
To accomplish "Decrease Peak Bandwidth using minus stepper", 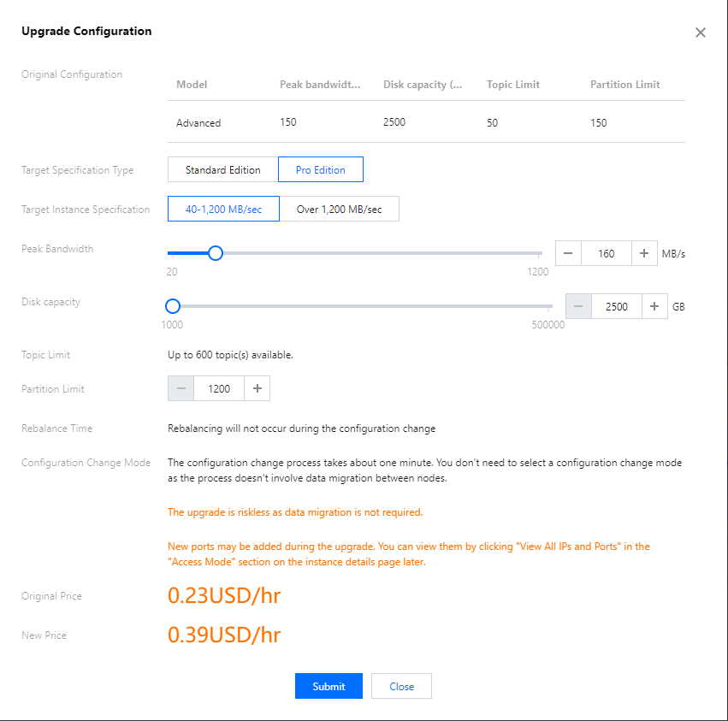I will pos(568,253).
